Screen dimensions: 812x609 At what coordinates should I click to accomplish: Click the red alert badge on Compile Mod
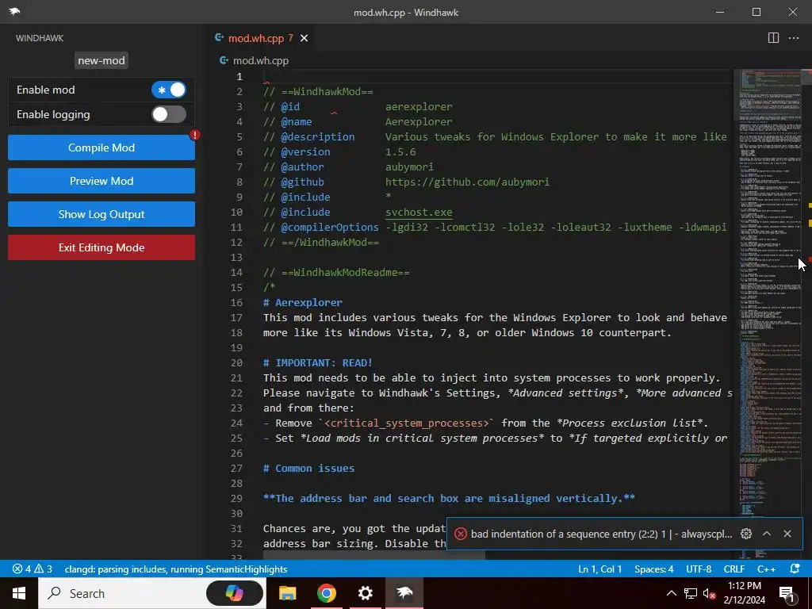[195, 135]
